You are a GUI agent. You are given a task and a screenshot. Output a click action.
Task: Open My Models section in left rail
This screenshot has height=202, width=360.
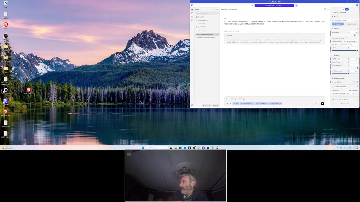click(x=192, y=17)
